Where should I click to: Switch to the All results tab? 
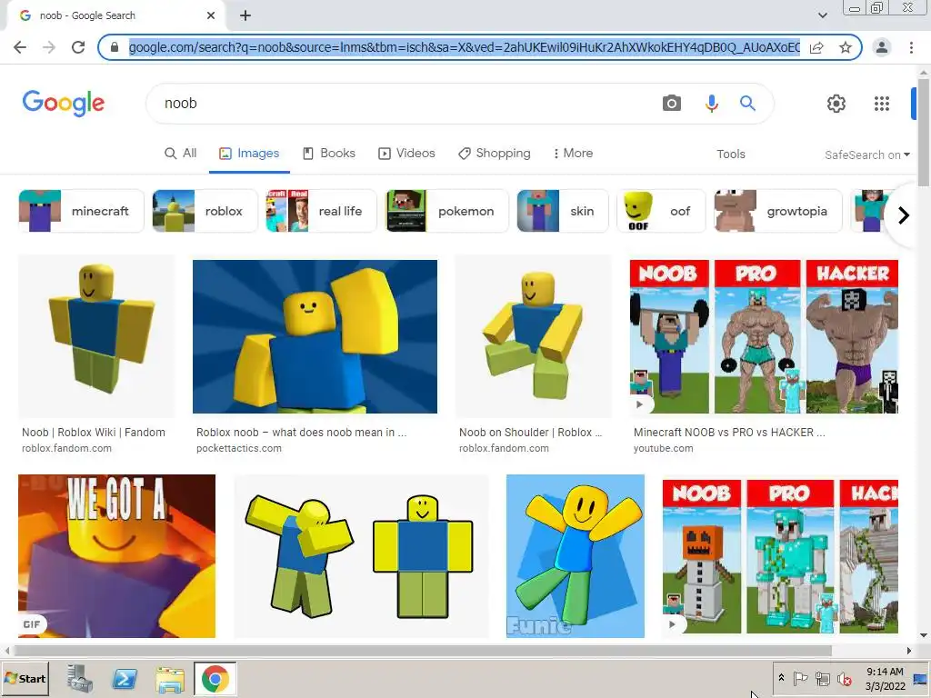[181, 153]
